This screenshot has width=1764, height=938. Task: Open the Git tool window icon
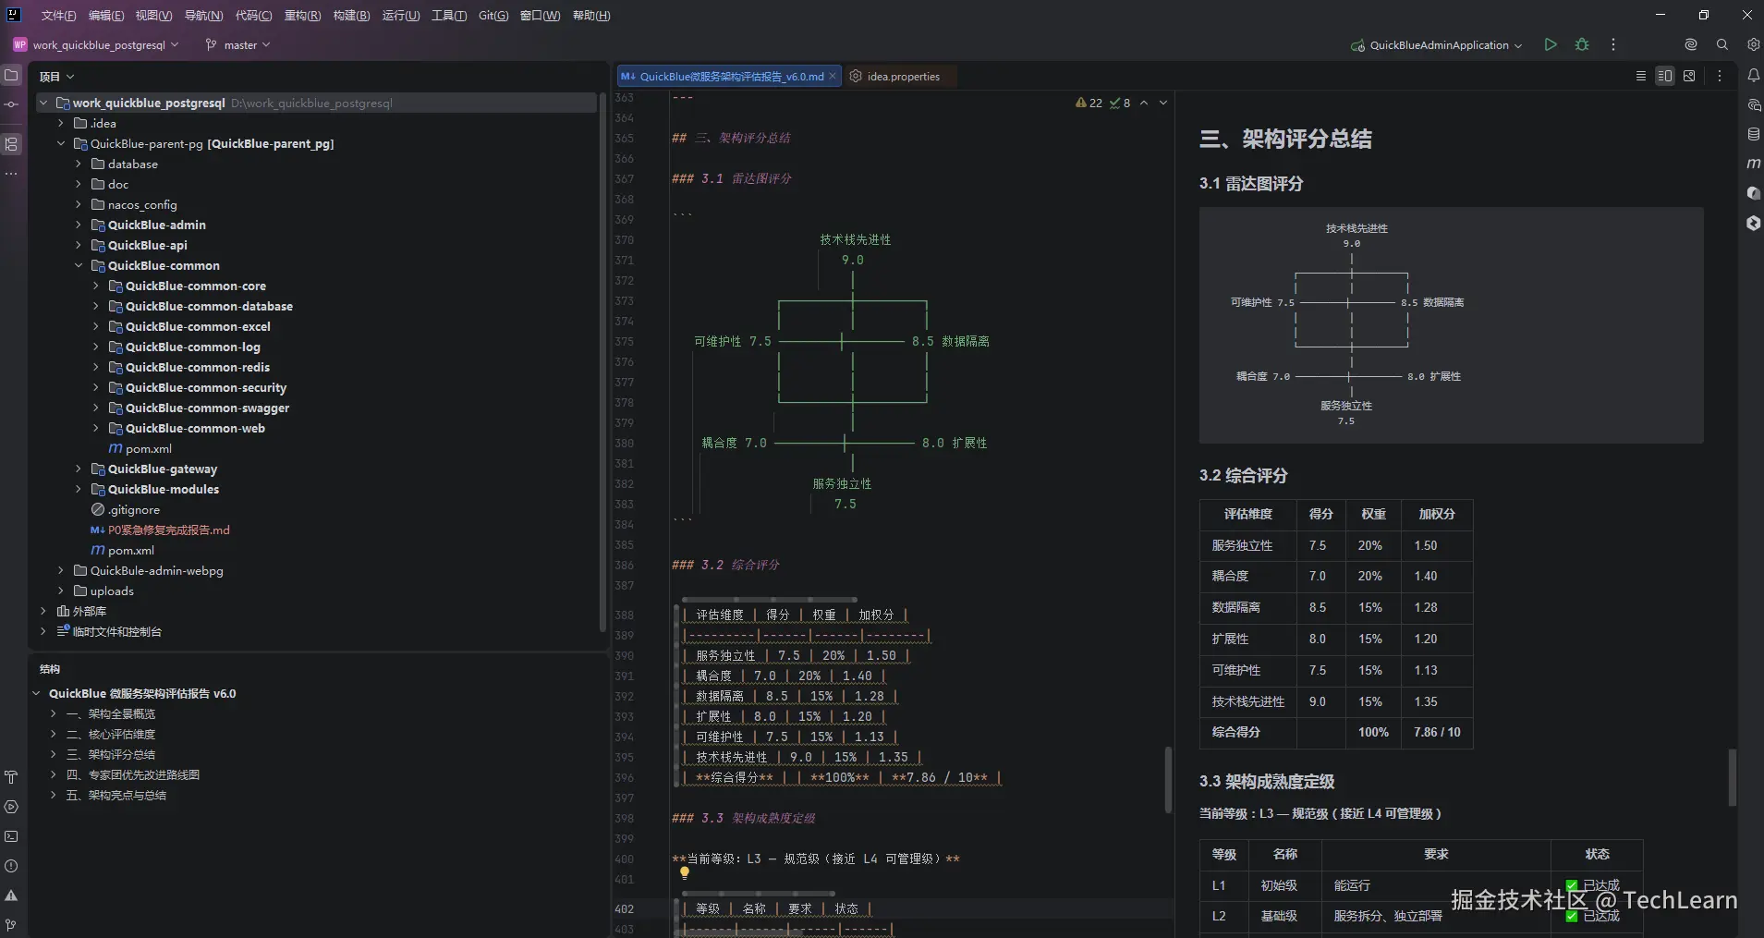point(11,925)
